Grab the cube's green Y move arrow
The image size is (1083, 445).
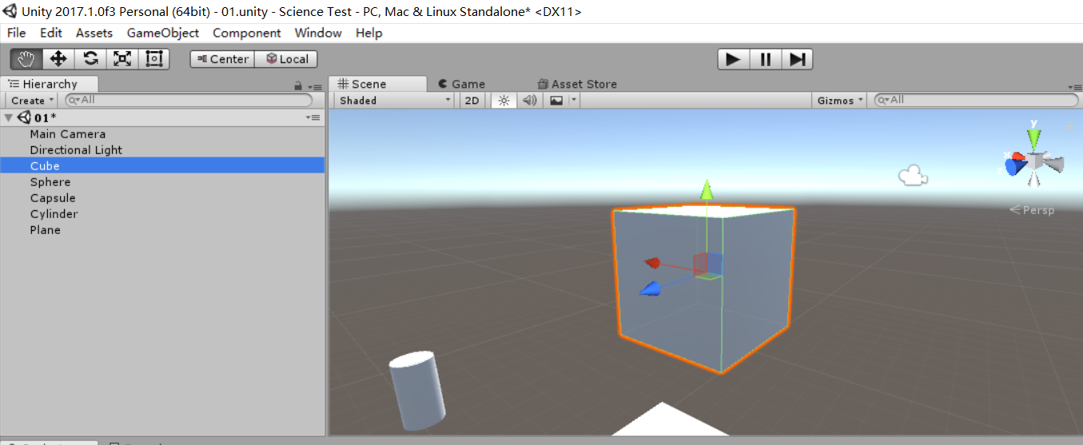(x=707, y=190)
